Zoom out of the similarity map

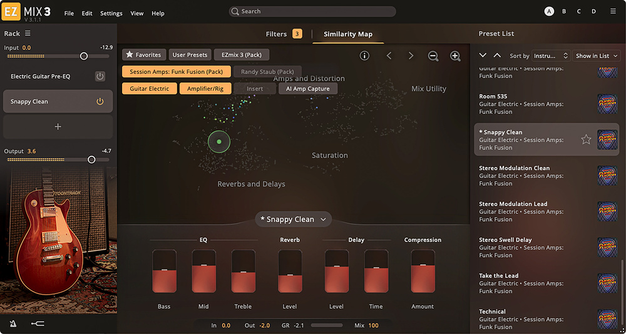coord(433,56)
